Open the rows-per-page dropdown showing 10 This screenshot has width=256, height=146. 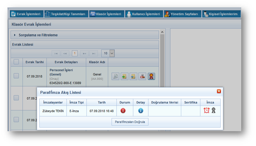(x=112, y=53)
